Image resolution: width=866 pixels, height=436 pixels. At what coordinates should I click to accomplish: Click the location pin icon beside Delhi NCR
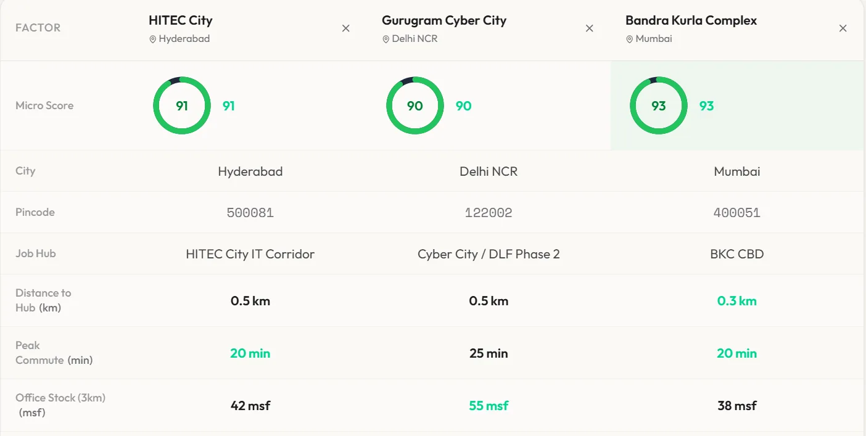click(386, 39)
